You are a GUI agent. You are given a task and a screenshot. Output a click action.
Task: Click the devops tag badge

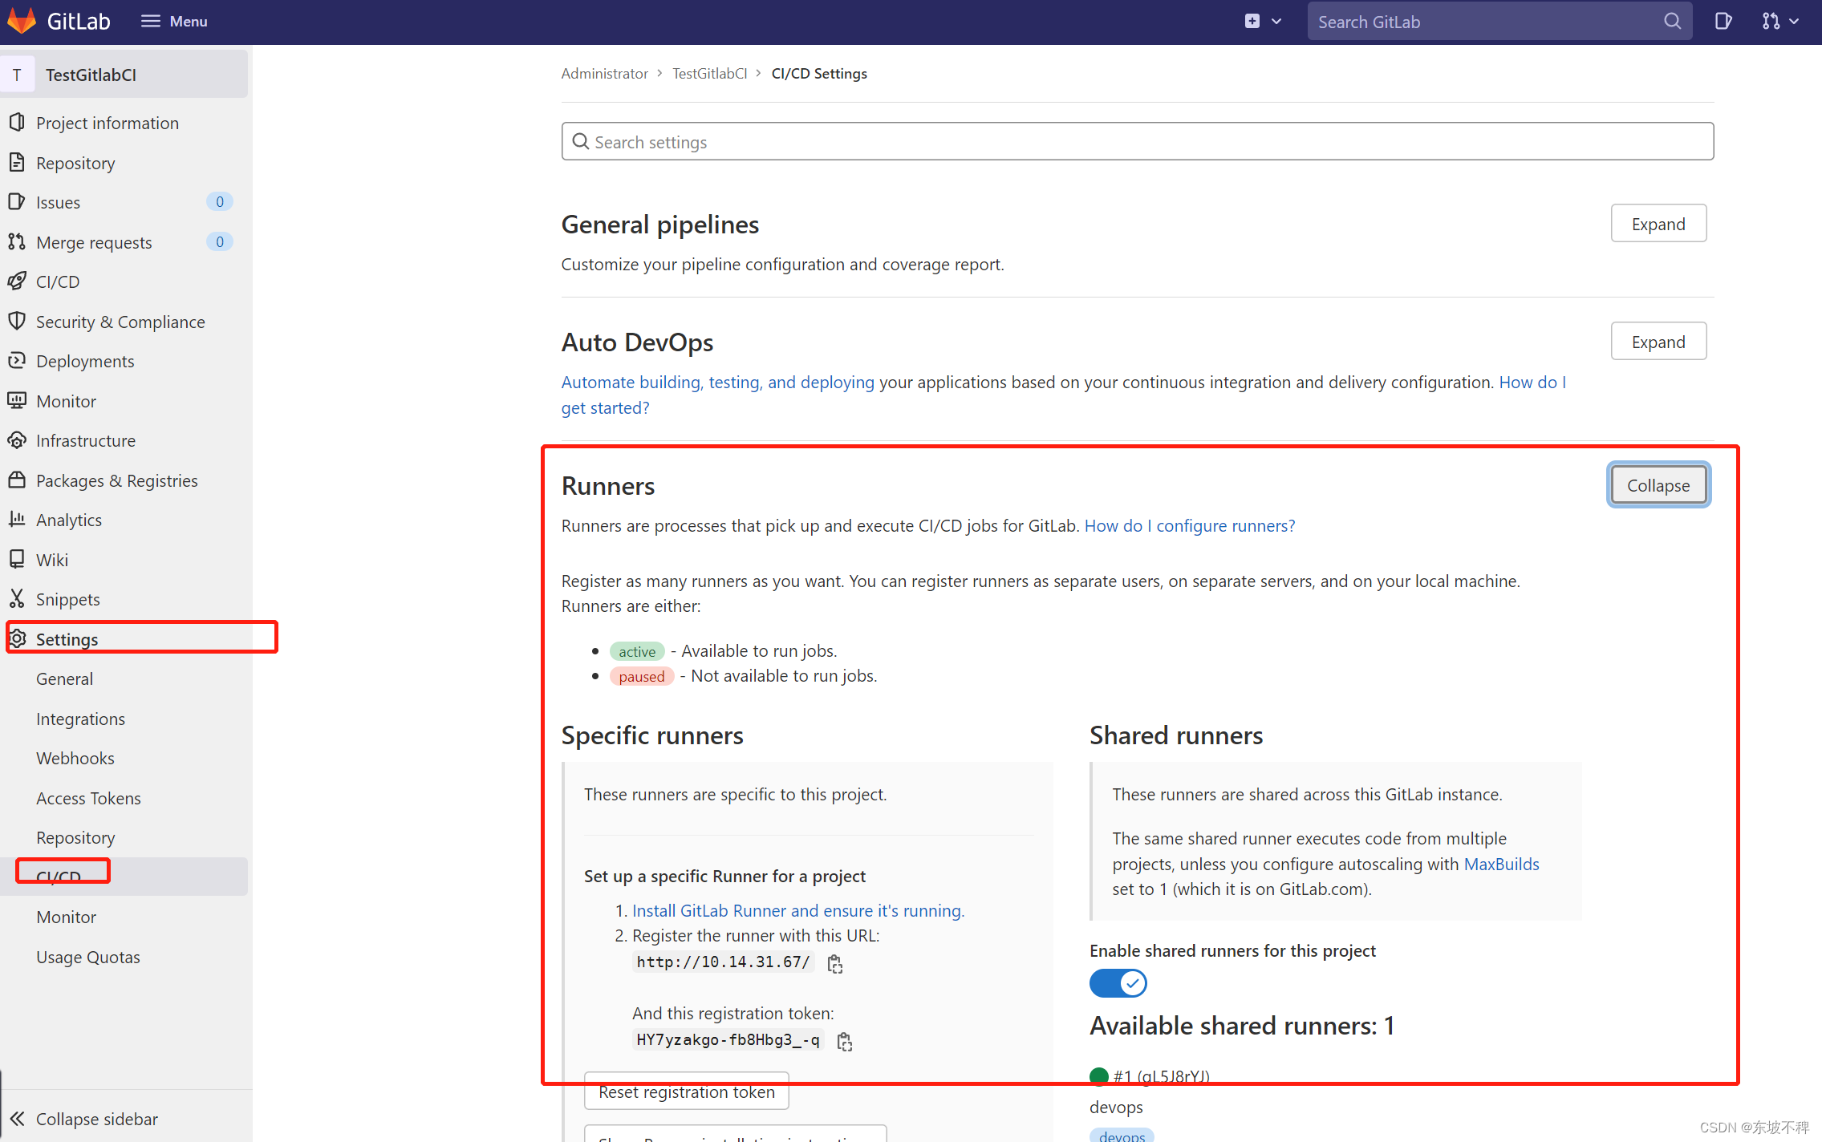coord(1122,1135)
